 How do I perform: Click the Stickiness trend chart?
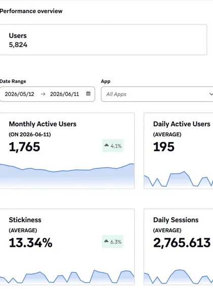pos(67,277)
